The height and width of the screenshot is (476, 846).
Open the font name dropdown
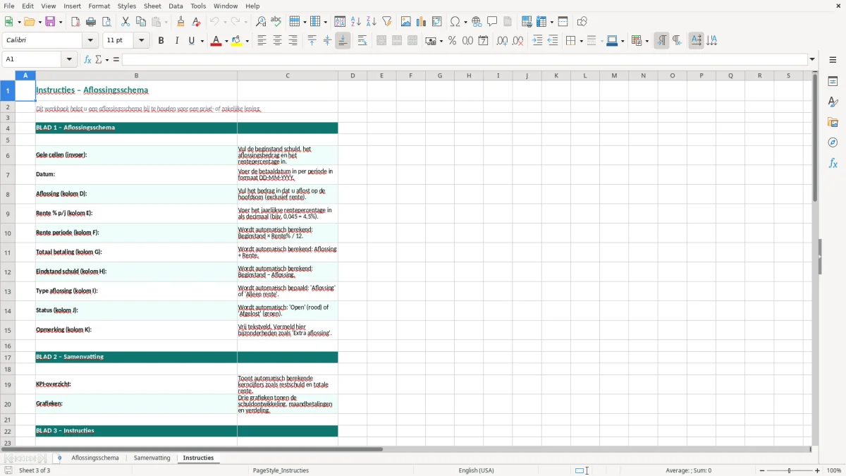90,41
